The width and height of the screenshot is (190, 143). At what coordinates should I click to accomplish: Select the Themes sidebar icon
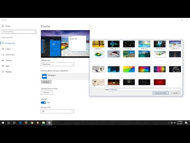point(3,60)
